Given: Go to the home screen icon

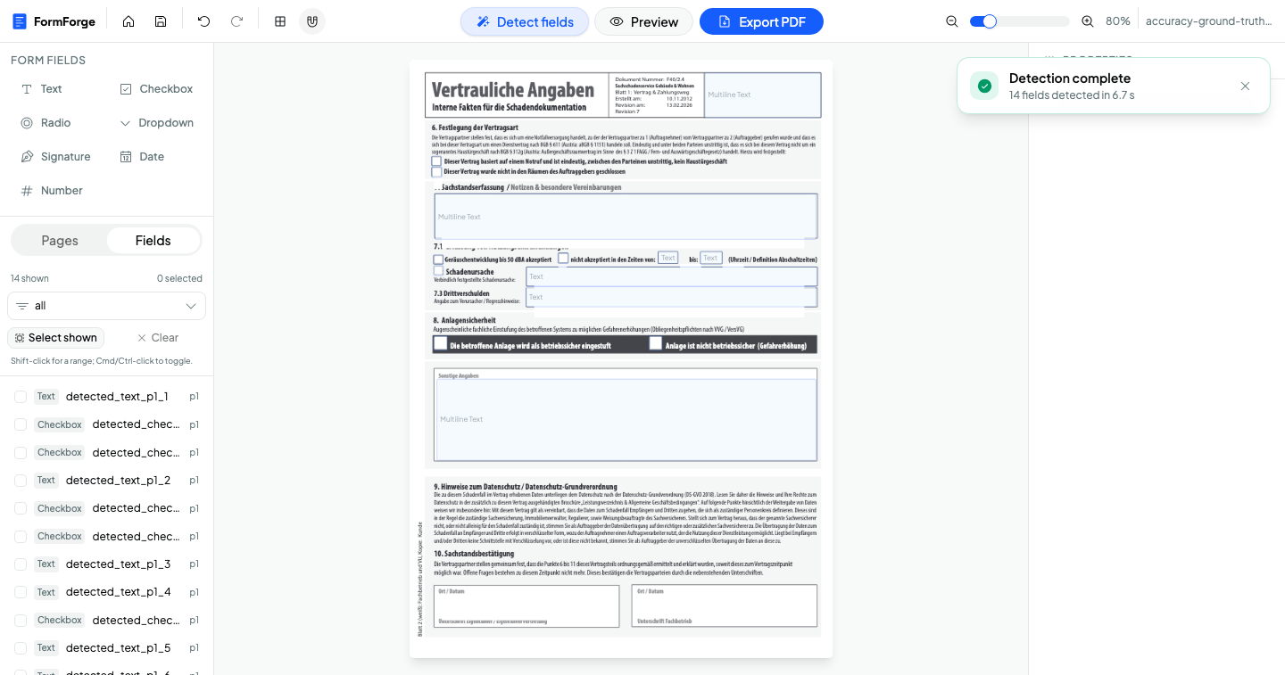Looking at the screenshot, I should click(128, 21).
